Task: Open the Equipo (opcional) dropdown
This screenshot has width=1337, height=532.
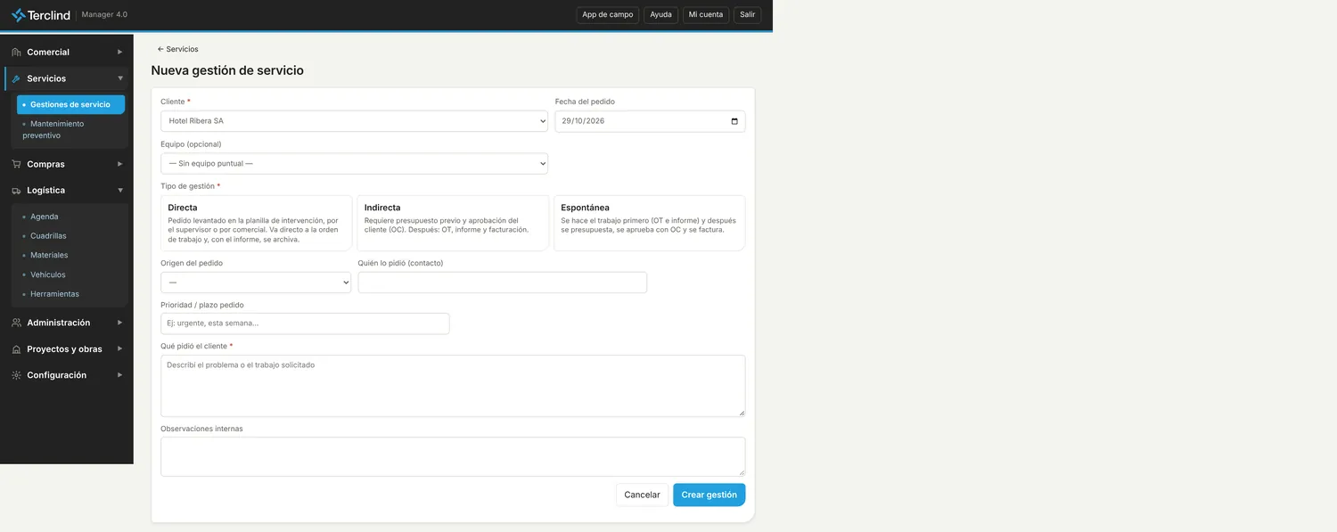Action: pos(355,164)
